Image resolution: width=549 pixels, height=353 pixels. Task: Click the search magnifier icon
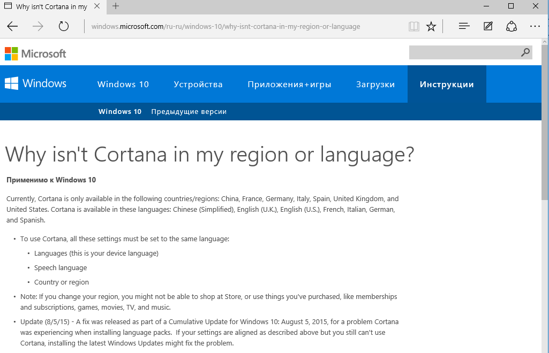pyautogui.click(x=525, y=52)
